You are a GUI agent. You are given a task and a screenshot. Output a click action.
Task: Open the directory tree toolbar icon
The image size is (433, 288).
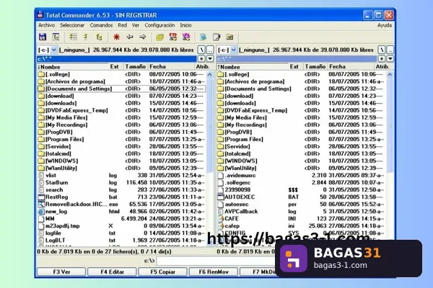pyautogui.click(x=56, y=37)
